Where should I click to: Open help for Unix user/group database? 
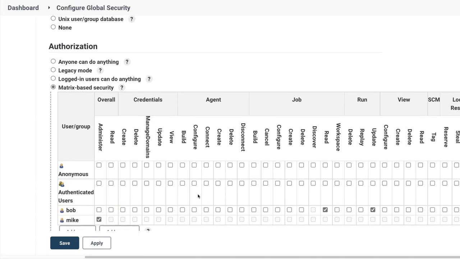(x=132, y=19)
